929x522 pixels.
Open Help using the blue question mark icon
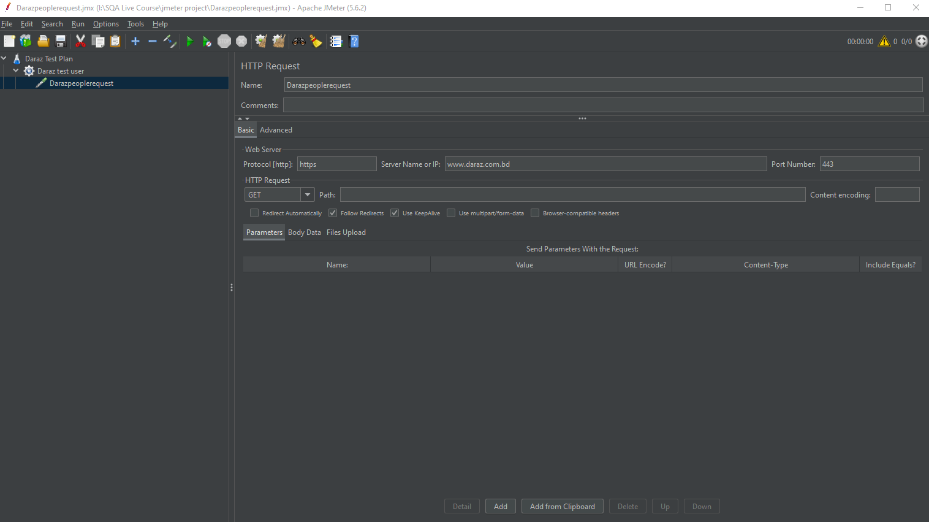pos(354,41)
